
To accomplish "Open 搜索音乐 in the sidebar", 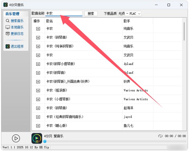I will [15, 21].
